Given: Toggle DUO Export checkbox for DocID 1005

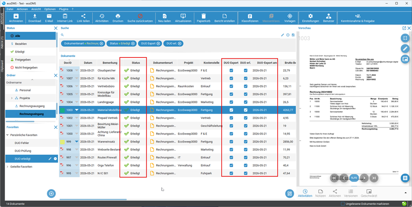Looking at the screenshot, I should click(x=231, y=94).
